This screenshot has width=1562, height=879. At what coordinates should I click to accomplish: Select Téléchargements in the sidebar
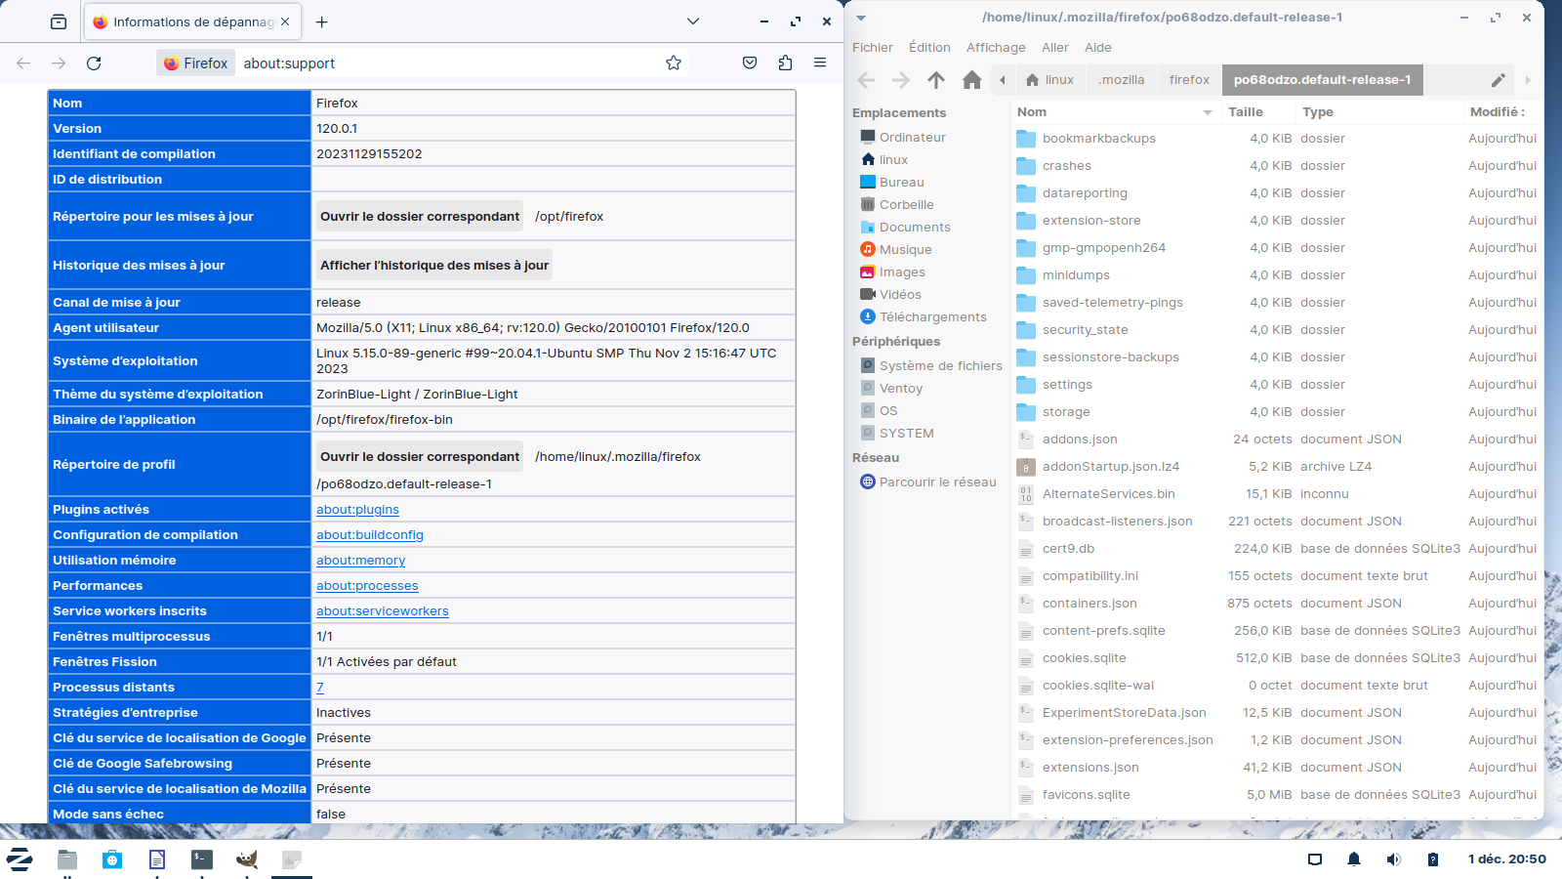click(932, 317)
